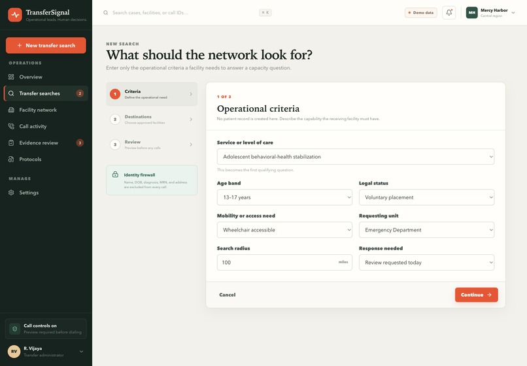The height and width of the screenshot is (366, 527).
Task: Click the Facility network building icon
Action: click(11, 110)
